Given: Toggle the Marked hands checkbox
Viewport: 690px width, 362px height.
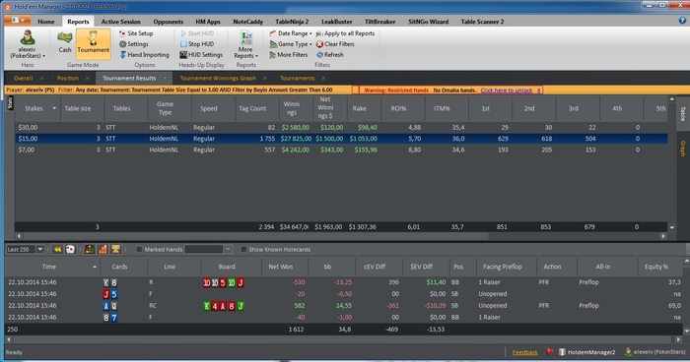Looking at the screenshot, I should pos(139,250).
